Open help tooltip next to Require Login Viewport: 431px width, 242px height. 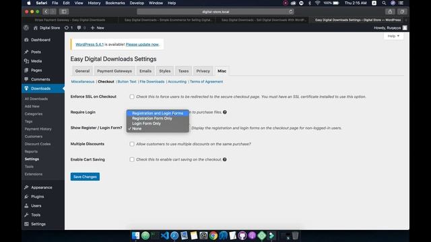coord(225,112)
